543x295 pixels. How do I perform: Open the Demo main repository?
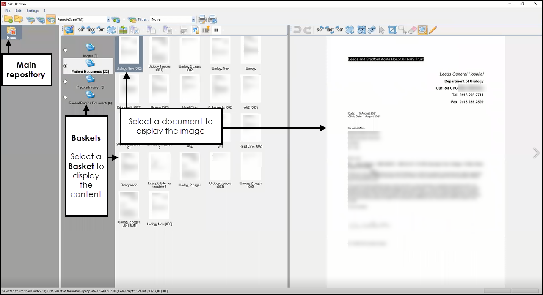[x=11, y=33]
